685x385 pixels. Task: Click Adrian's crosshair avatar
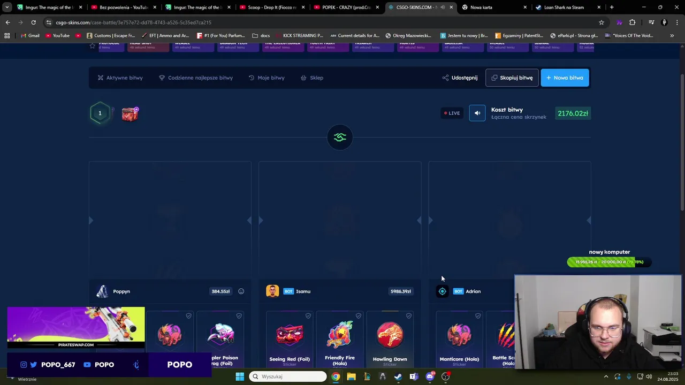(x=442, y=291)
